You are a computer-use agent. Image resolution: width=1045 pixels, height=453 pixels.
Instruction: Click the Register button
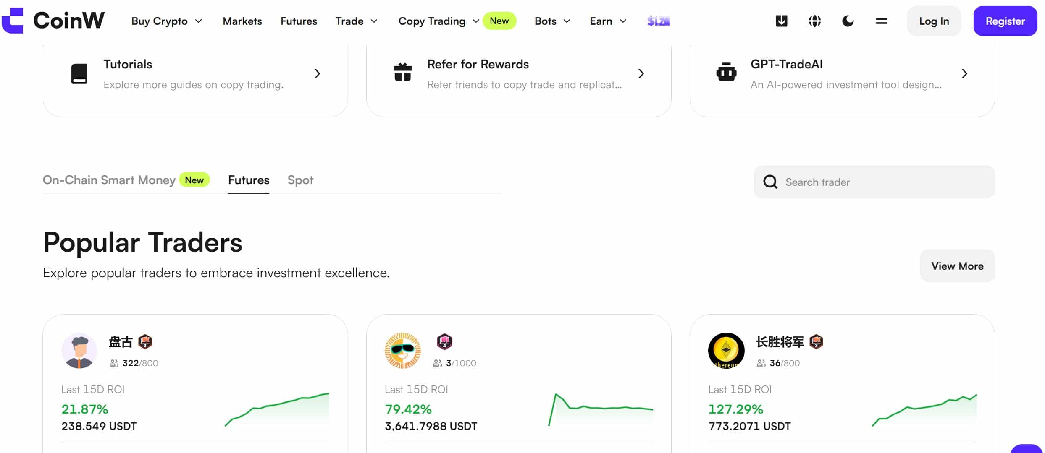point(1005,21)
